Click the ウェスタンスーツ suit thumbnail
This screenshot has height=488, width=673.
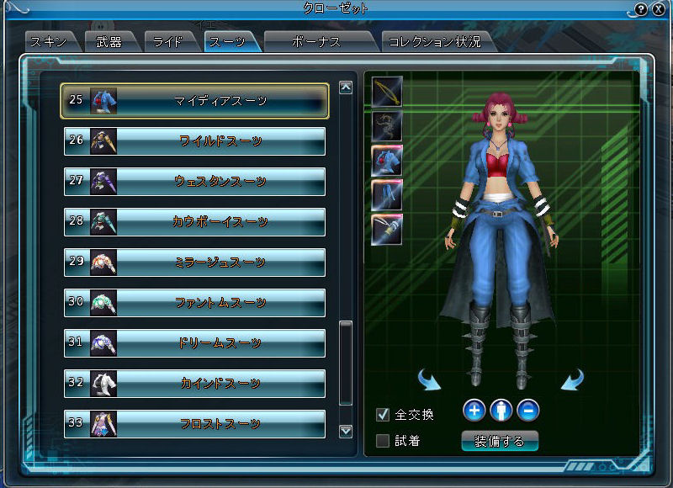tap(103, 182)
